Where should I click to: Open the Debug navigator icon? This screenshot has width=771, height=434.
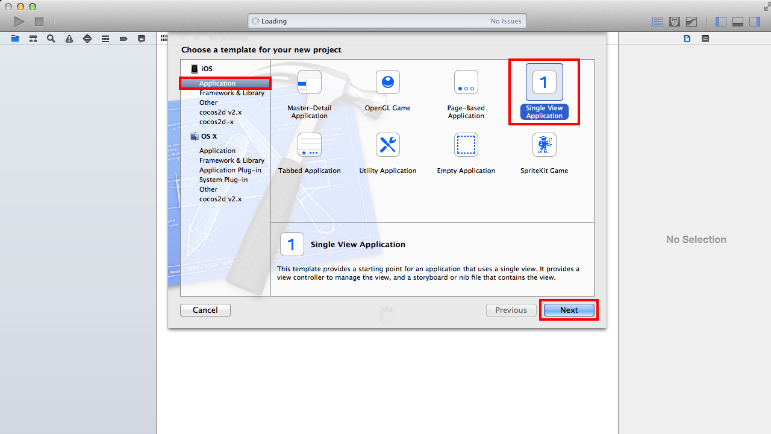105,39
